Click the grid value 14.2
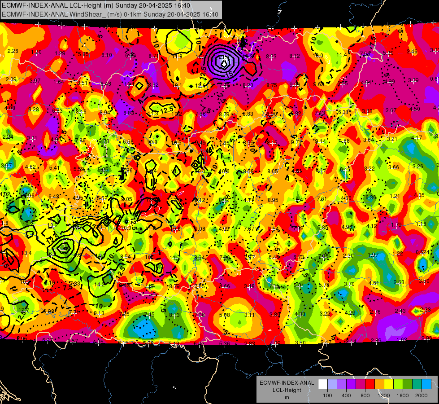 pyautogui.click(x=100, y=284)
